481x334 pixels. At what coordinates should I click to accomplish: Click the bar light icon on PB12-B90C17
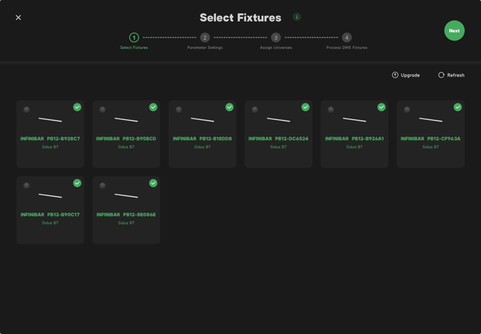50,195
